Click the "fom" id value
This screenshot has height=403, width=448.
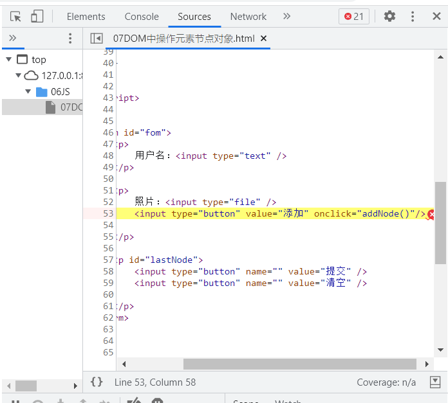coord(153,132)
